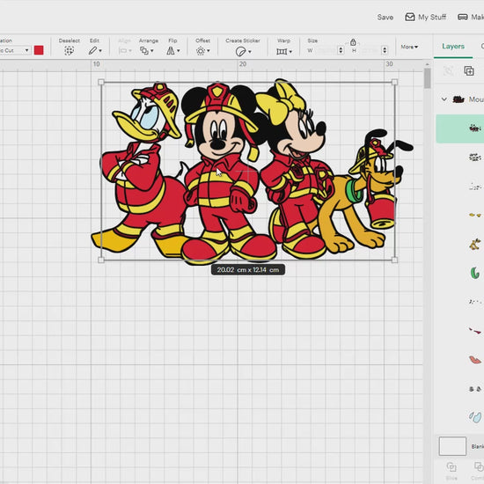Open the Warp tool icon
This screenshot has height=484, width=484.
pyautogui.click(x=282, y=51)
